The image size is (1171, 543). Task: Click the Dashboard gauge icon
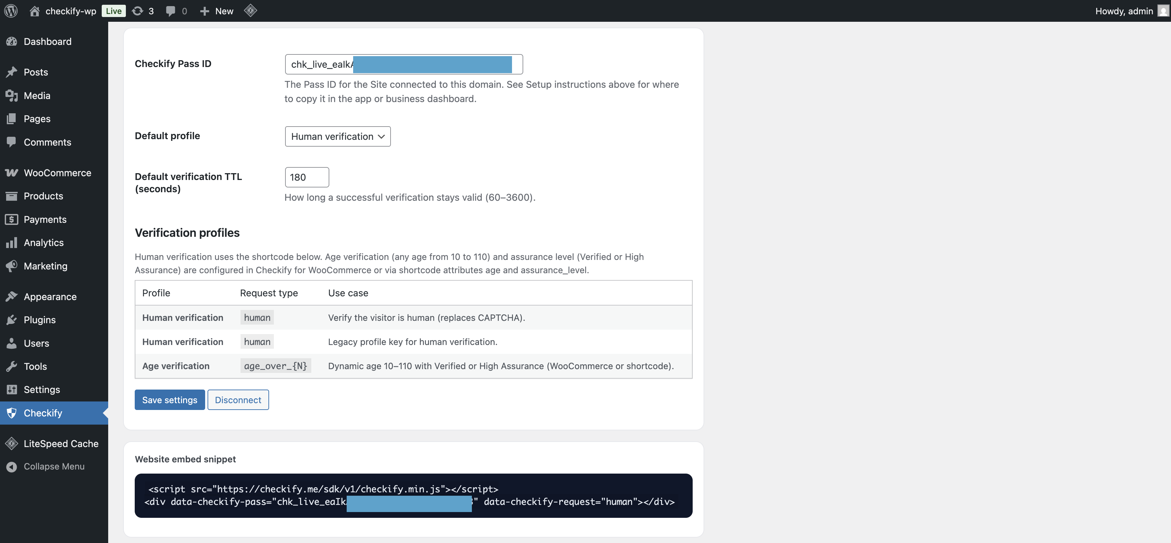click(12, 42)
